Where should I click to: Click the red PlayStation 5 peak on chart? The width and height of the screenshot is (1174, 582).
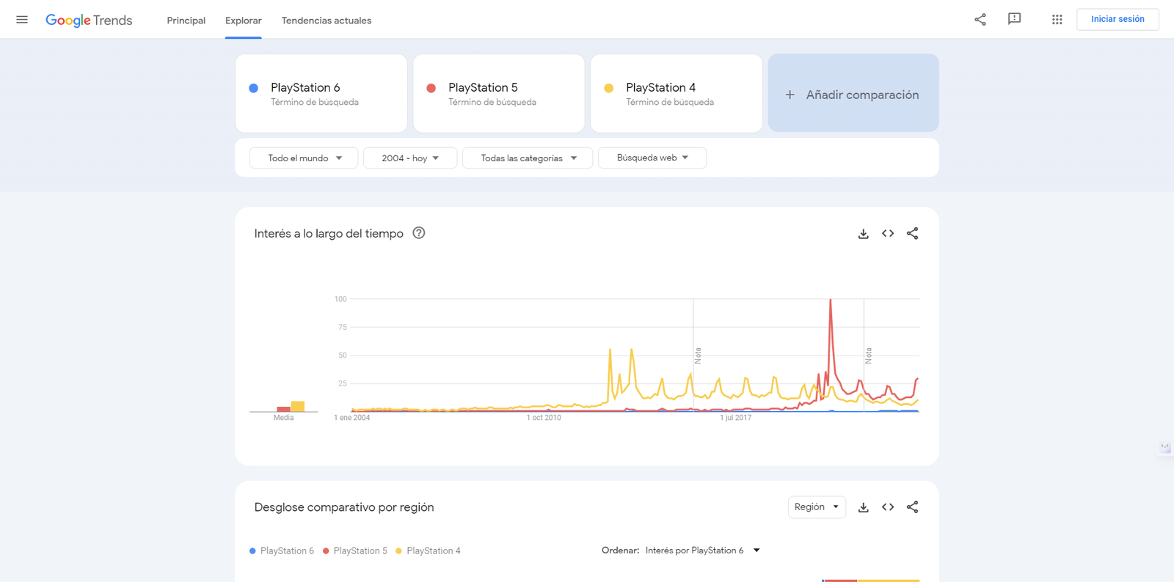(831, 300)
